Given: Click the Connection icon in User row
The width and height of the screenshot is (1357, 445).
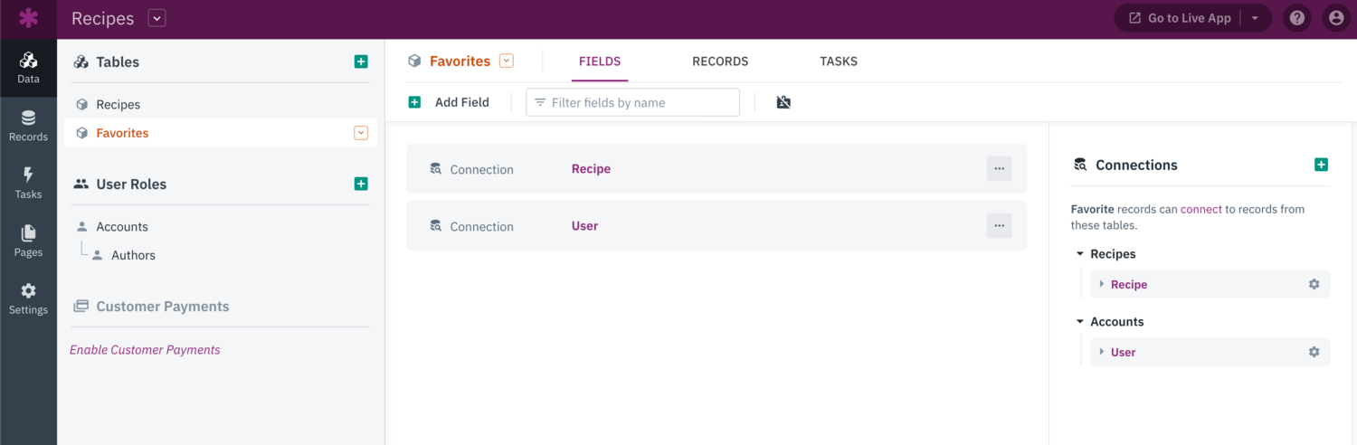Looking at the screenshot, I should tap(435, 226).
